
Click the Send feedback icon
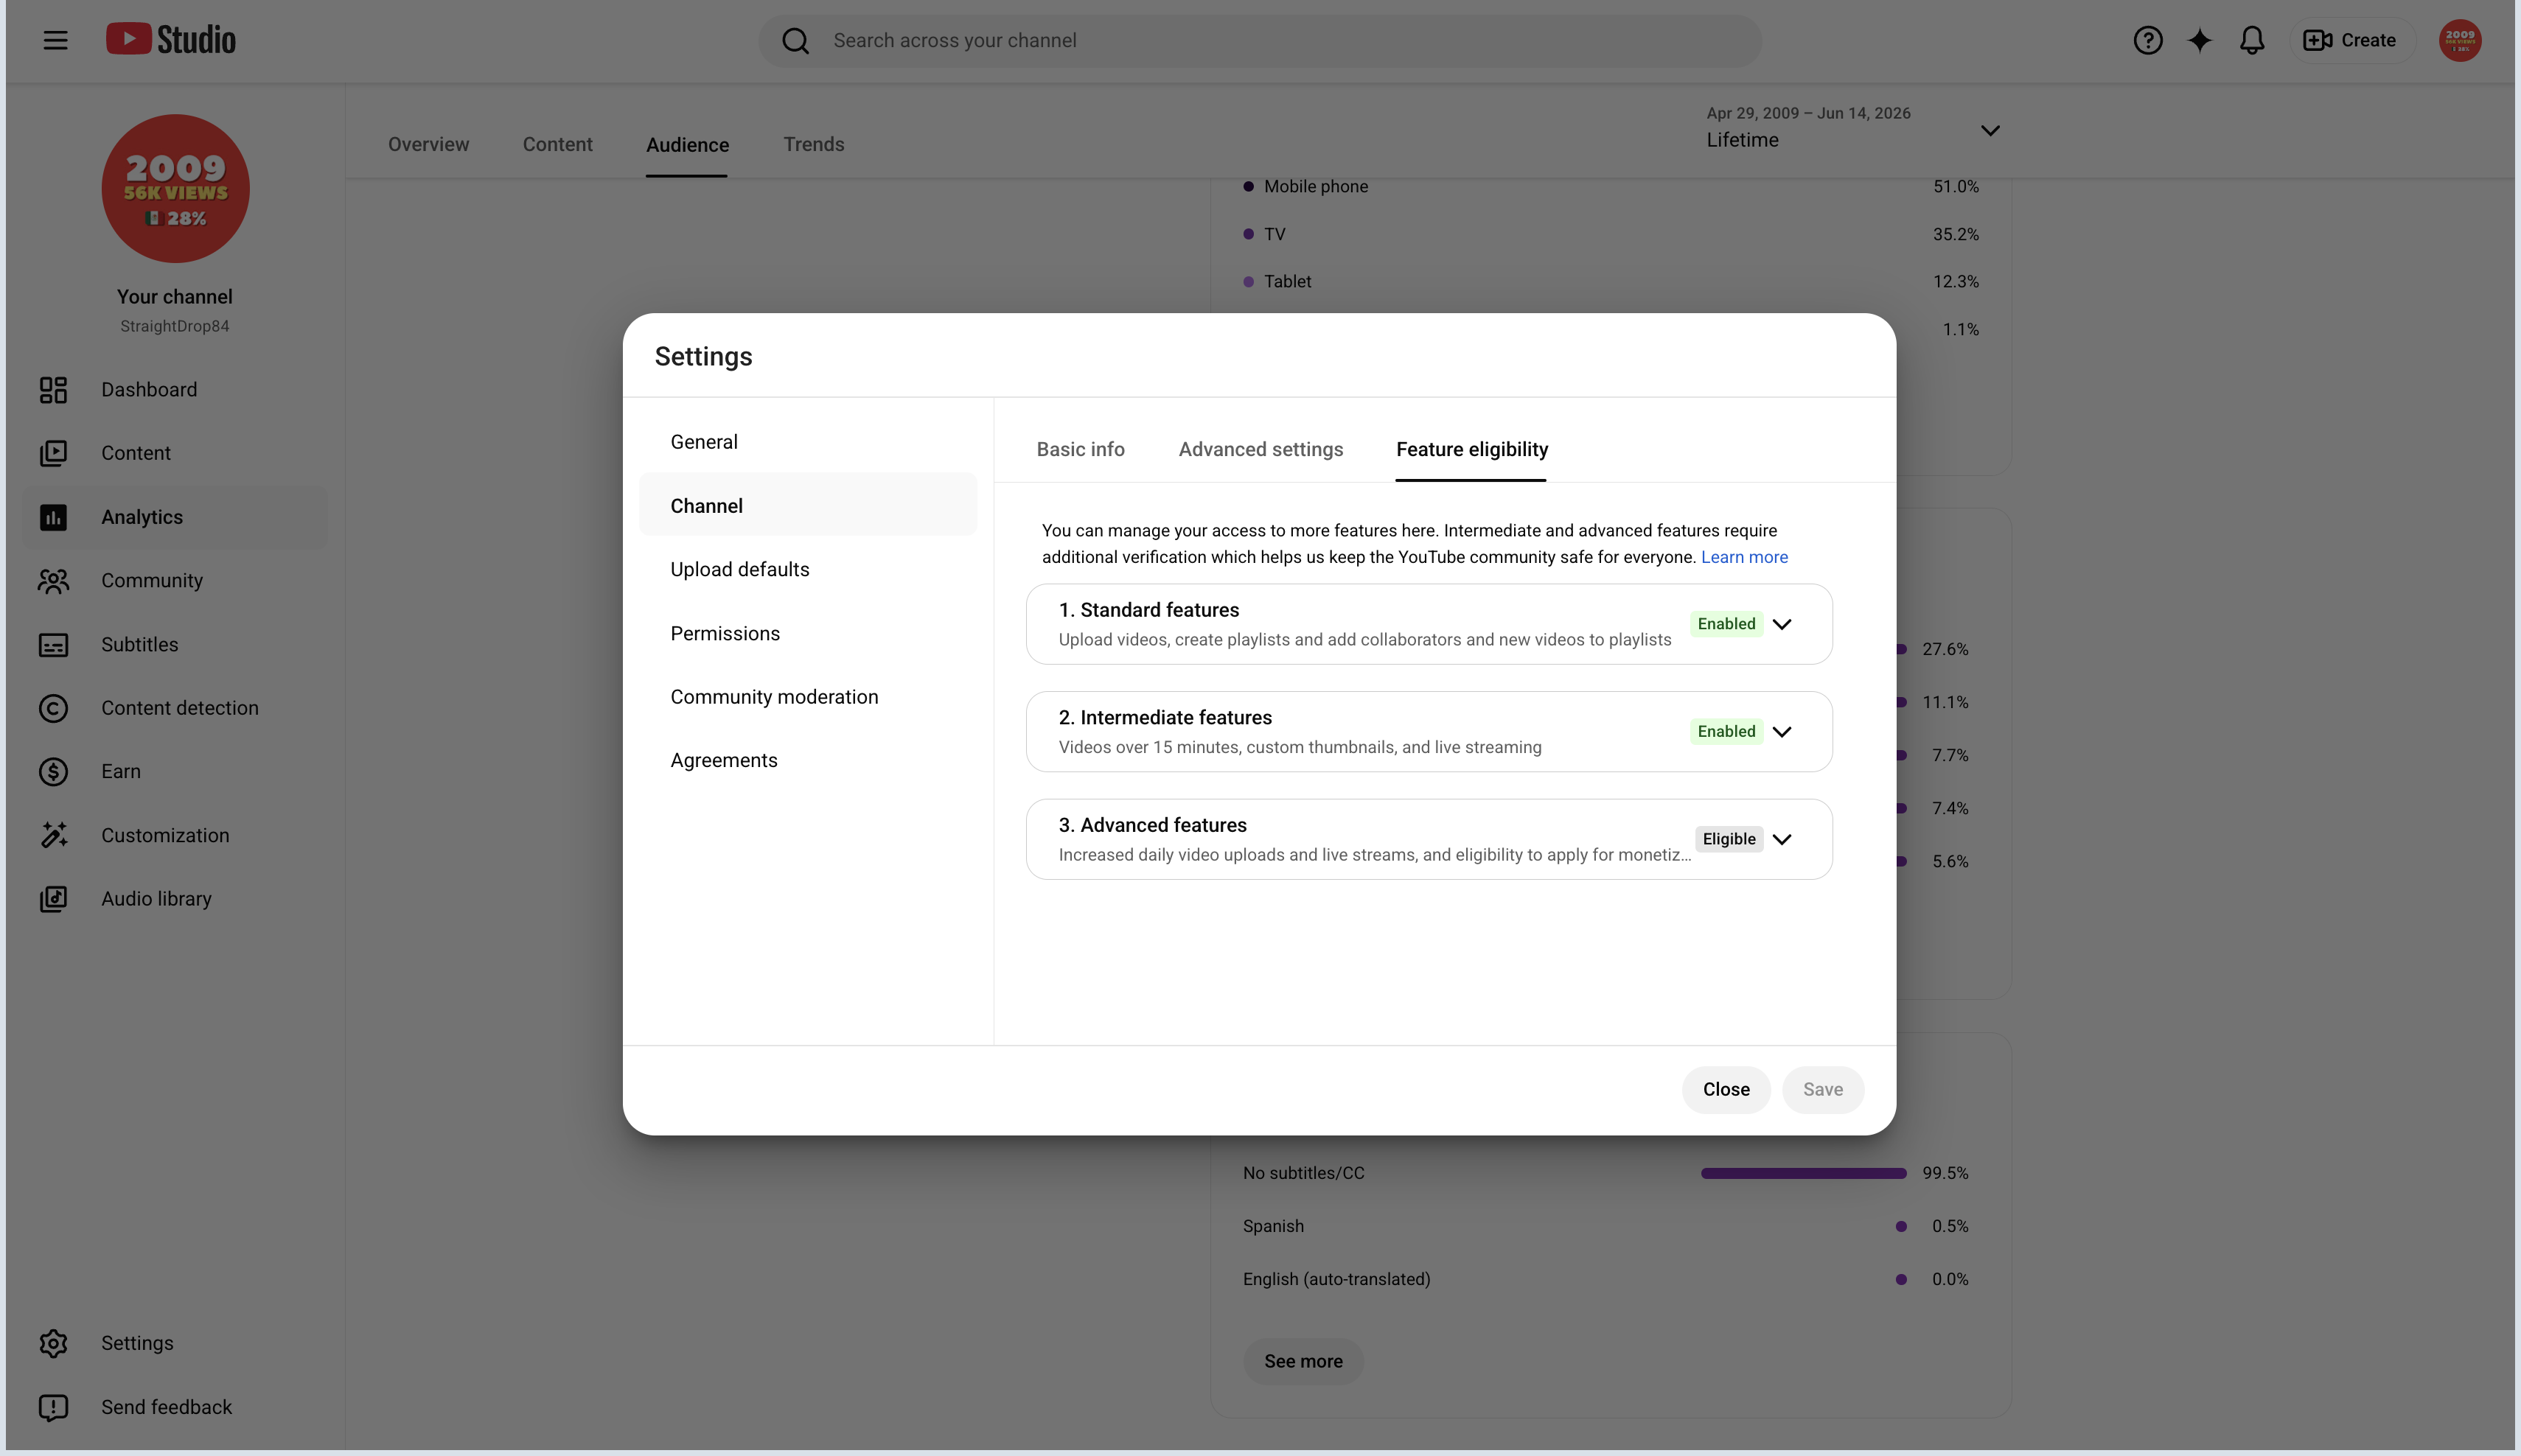tap(53, 1407)
